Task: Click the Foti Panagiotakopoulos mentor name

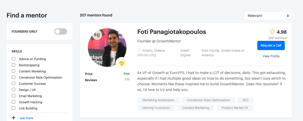Action: click(x=172, y=32)
